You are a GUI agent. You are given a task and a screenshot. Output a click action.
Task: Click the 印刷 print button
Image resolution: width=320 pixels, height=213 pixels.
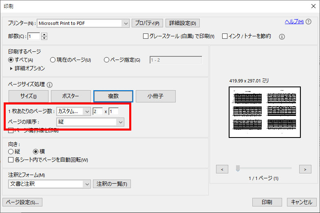tap(267, 202)
